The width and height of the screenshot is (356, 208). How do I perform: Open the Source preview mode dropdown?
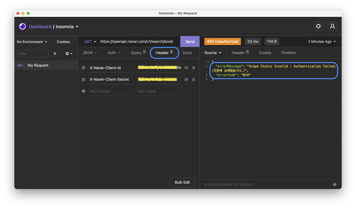pos(213,53)
